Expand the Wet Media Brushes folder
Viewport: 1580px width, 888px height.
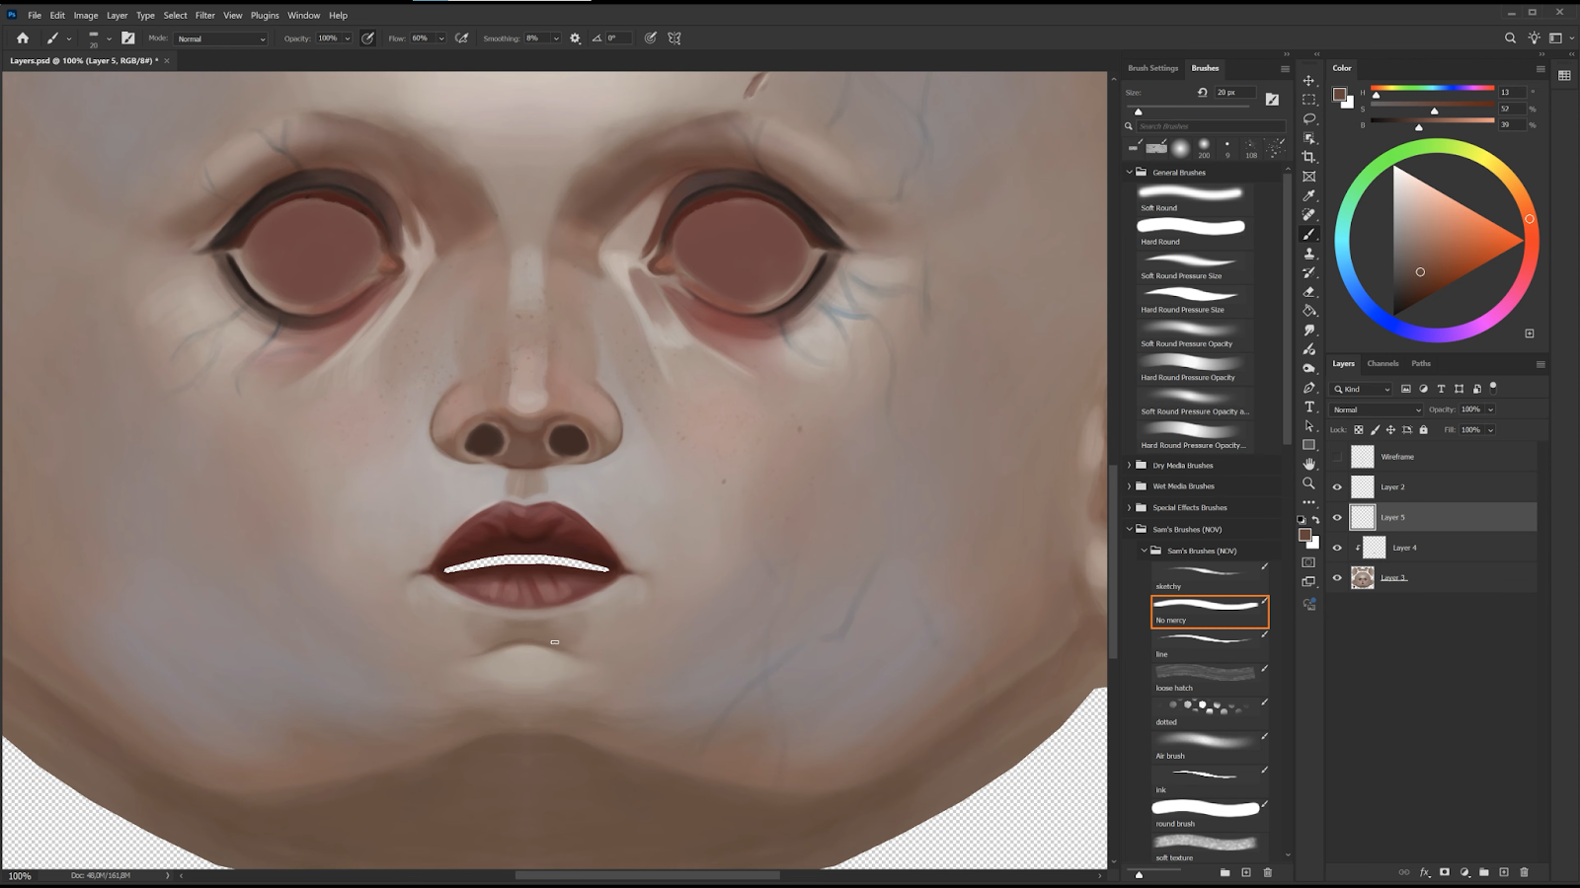click(1130, 486)
